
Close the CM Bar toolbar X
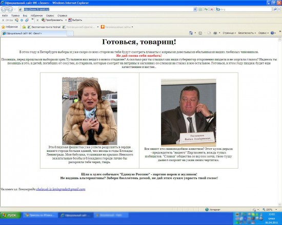pos(3,20)
